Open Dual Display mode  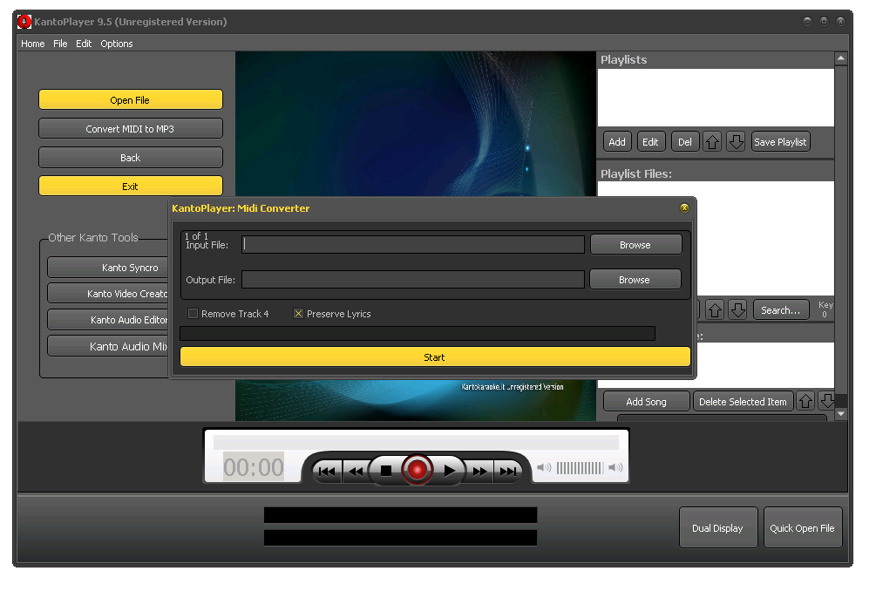coord(718,528)
